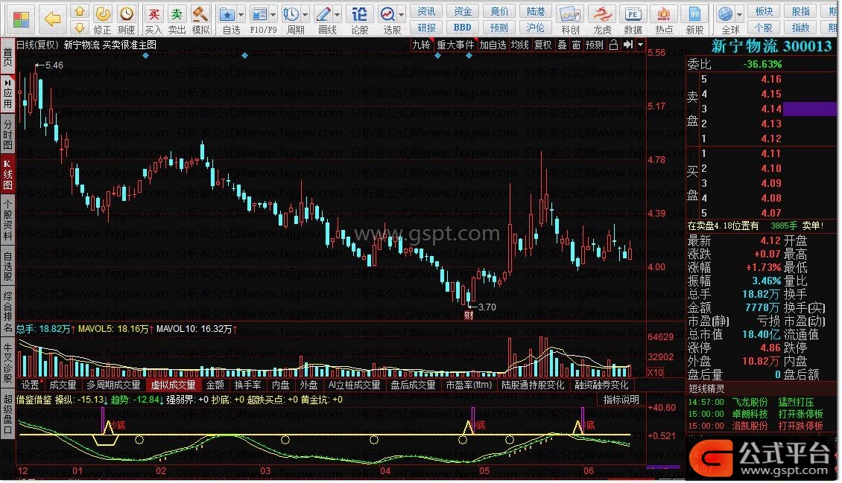Viewport: 842px width, 483px height.
Task: Open the 新股 IPO icon
Action: (x=694, y=20)
